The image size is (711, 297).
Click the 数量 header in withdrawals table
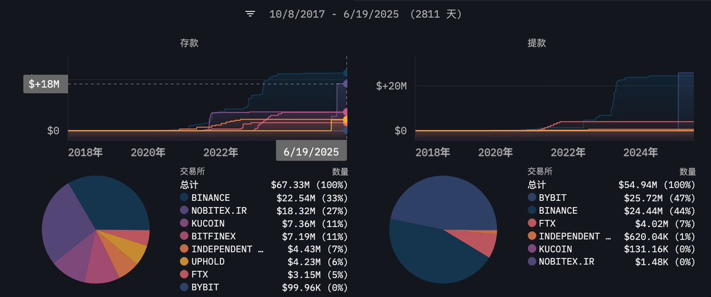click(x=687, y=172)
